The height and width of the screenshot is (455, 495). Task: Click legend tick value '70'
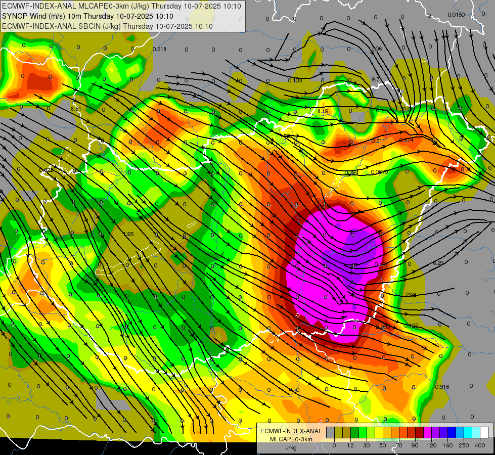[399, 445]
